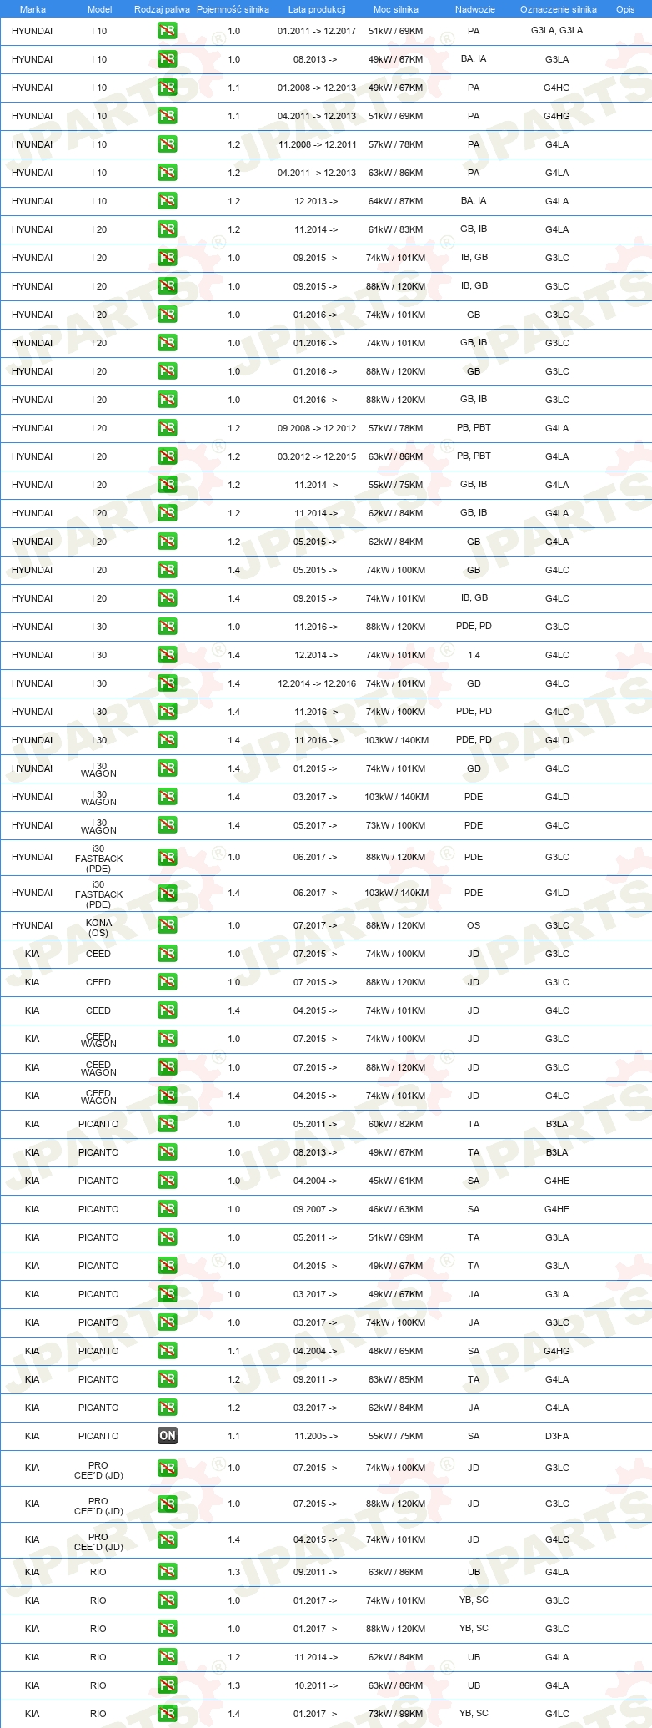This screenshot has width=652, height=1728.
Task: Select the '11.2005 ->' production date cell
Action: (x=316, y=1436)
